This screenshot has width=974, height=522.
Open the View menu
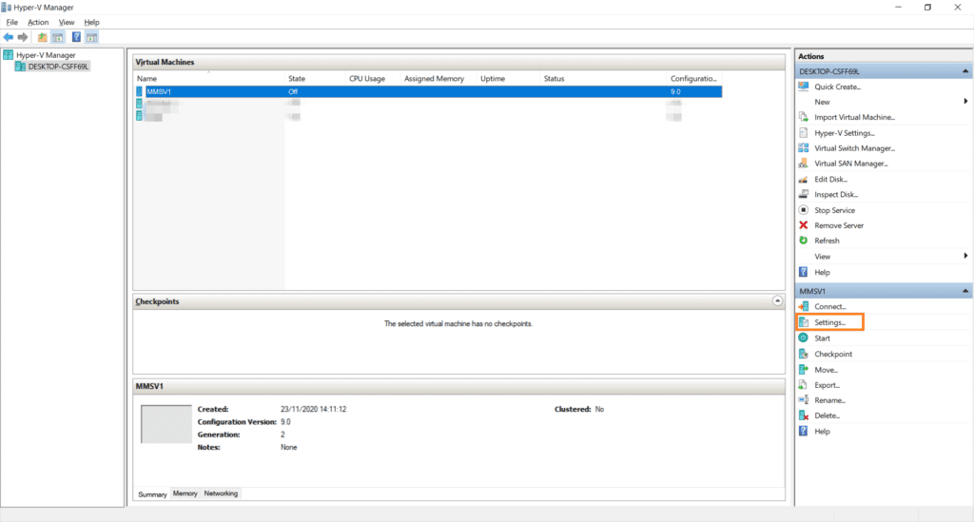click(x=67, y=23)
